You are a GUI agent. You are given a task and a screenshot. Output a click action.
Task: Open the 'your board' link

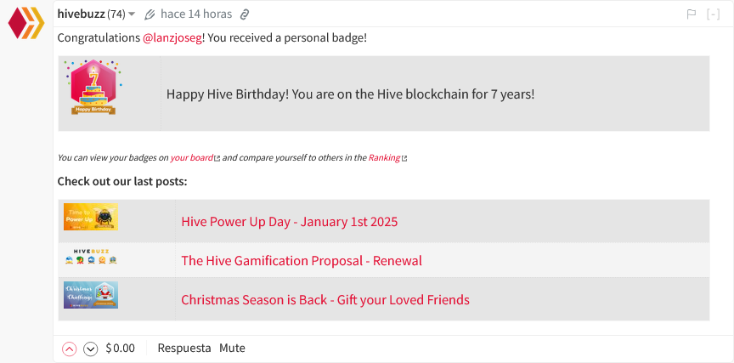pos(191,158)
